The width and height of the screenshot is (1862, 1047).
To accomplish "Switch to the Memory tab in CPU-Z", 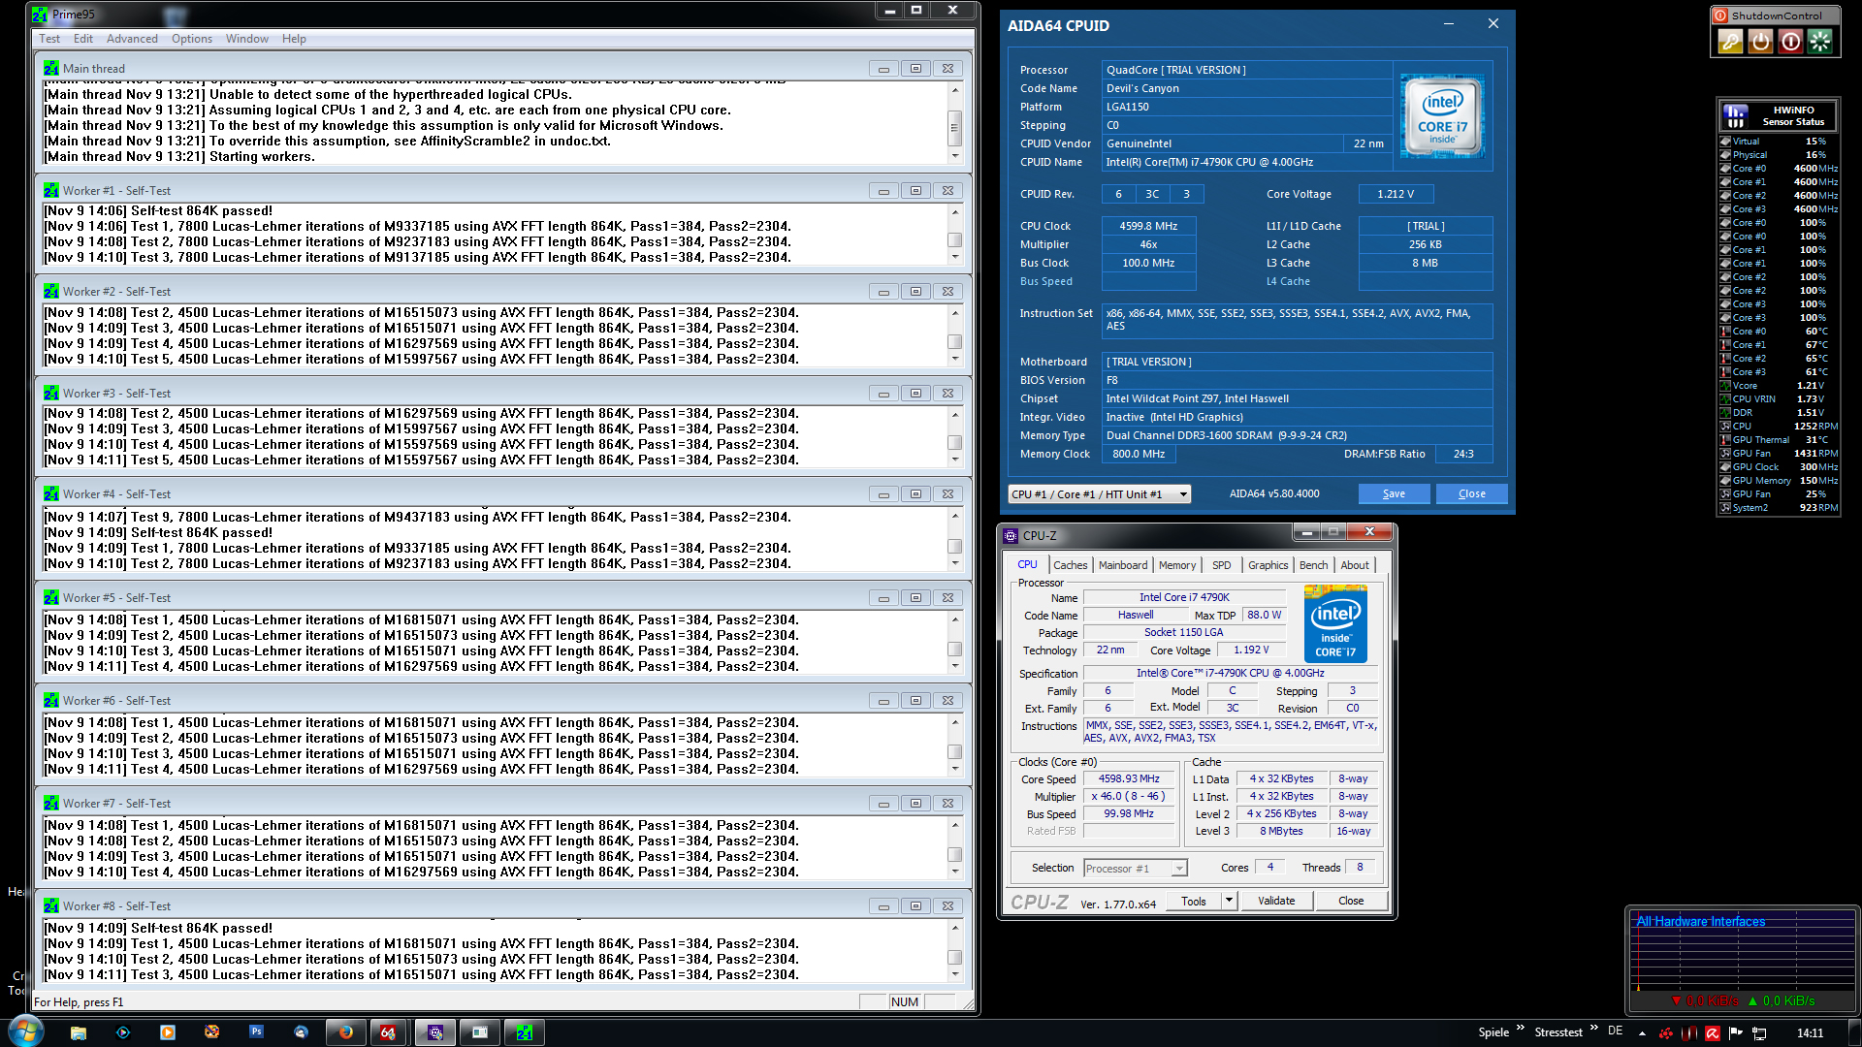I will 1176,565.
